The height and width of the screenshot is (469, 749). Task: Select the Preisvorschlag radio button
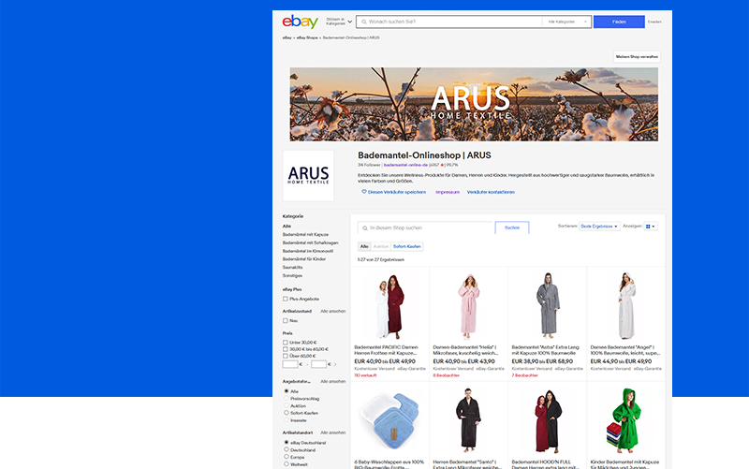pos(286,398)
